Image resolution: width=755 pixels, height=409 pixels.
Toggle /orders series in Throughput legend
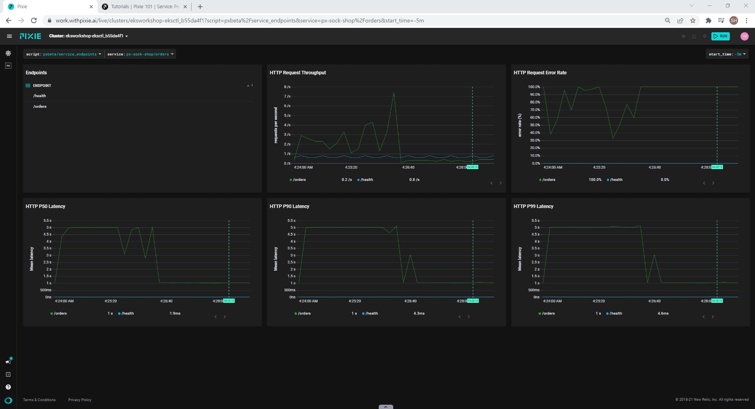click(x=298, y=180)
